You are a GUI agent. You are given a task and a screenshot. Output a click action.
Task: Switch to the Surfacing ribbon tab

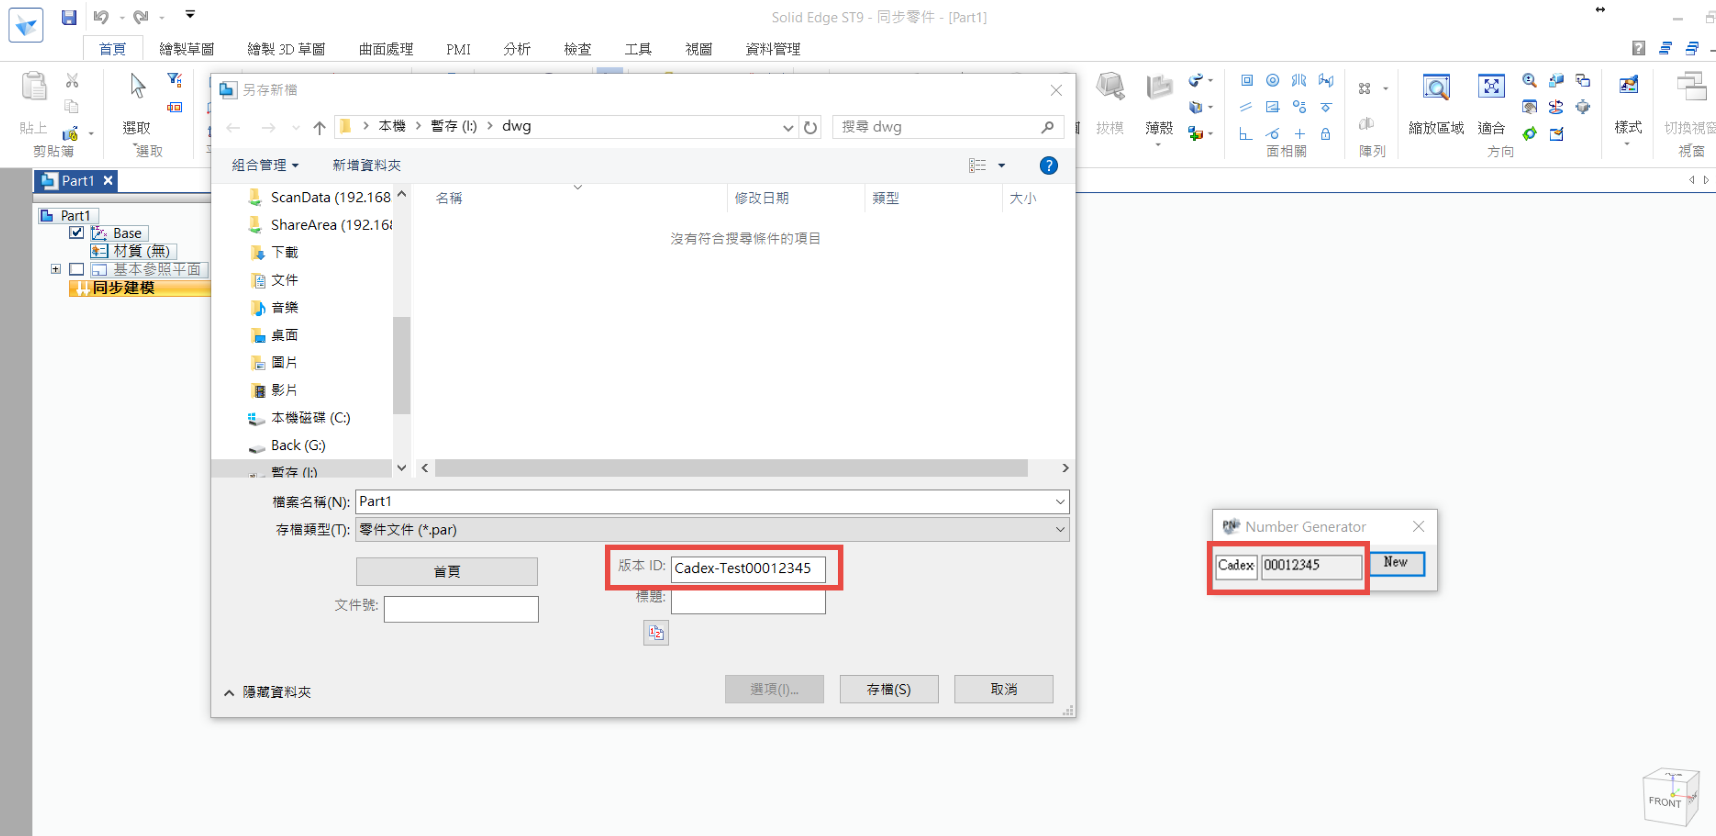click(x=386, y=49)
